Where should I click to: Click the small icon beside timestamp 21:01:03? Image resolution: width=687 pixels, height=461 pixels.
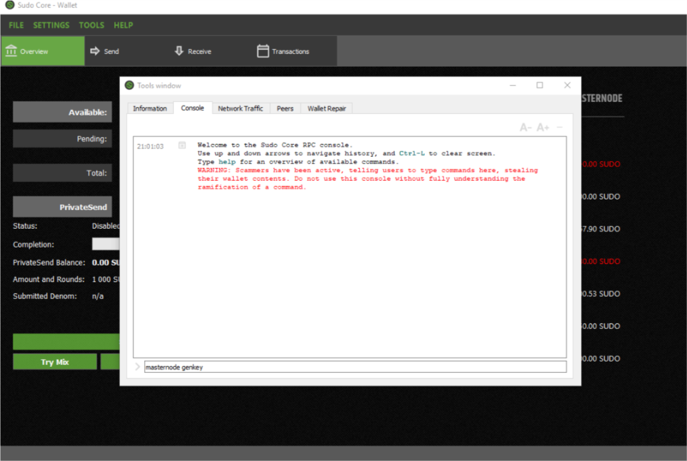tap(182, 145)
